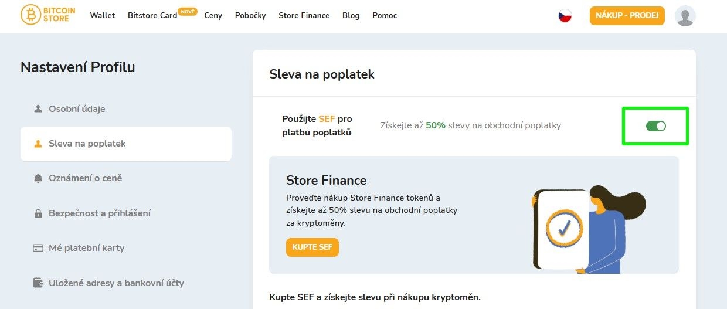Open the Blog link
Screen dimensions: 727x309
[x=351, y=15]
